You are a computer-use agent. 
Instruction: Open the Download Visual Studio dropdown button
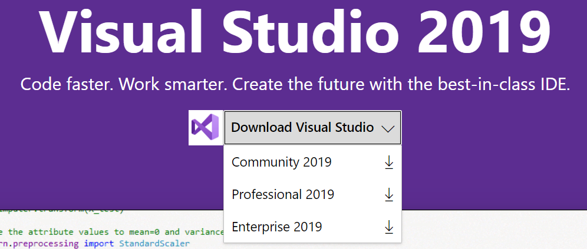(x=312, y=128)
